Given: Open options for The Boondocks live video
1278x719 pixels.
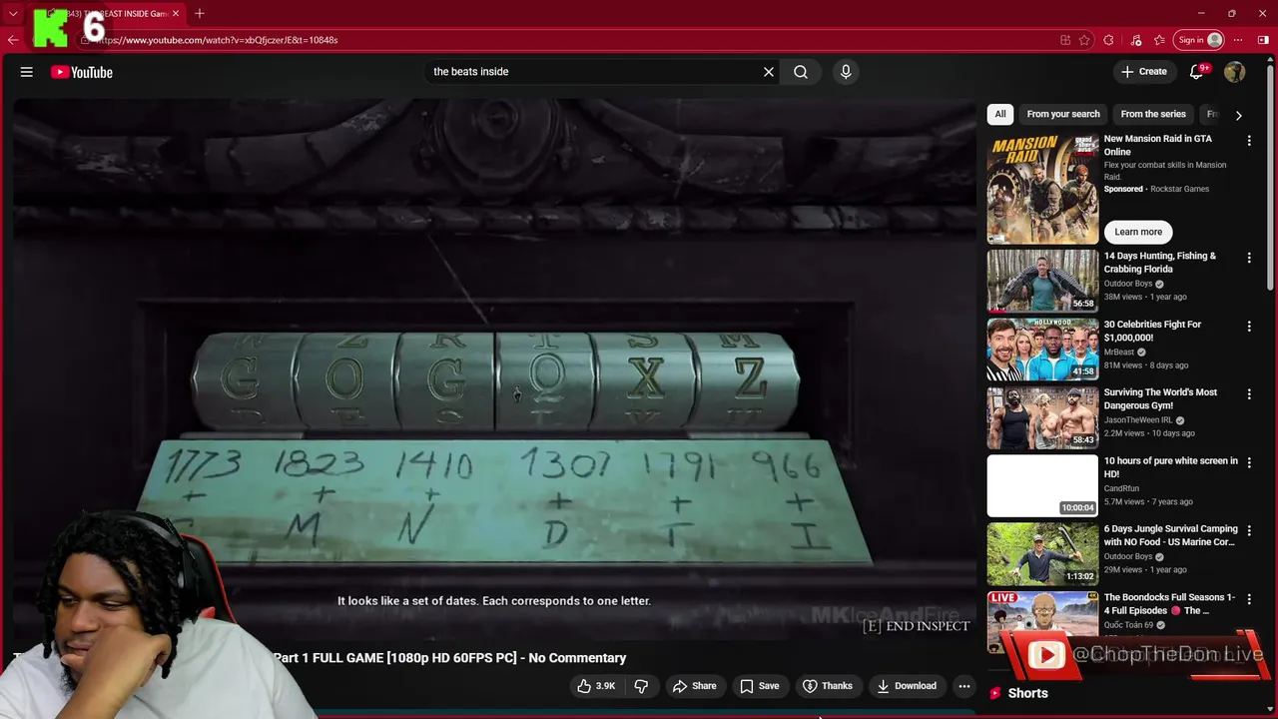Looking at the screenshot, I should tap(1249, 599).
